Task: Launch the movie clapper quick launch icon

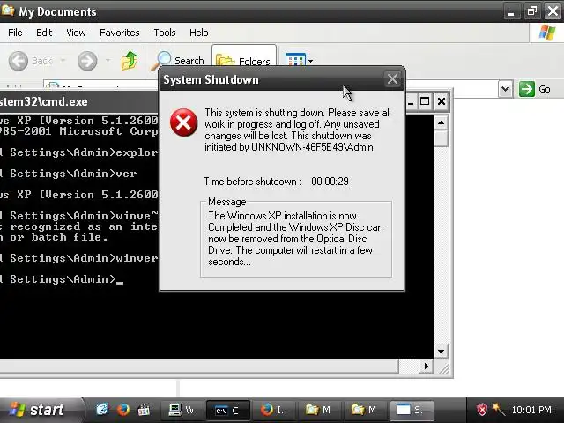Action: click(144, 409)
